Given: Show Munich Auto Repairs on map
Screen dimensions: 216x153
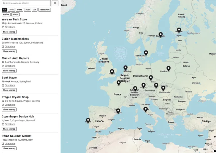Looking at the screenshot, I should tap(9, 71).
